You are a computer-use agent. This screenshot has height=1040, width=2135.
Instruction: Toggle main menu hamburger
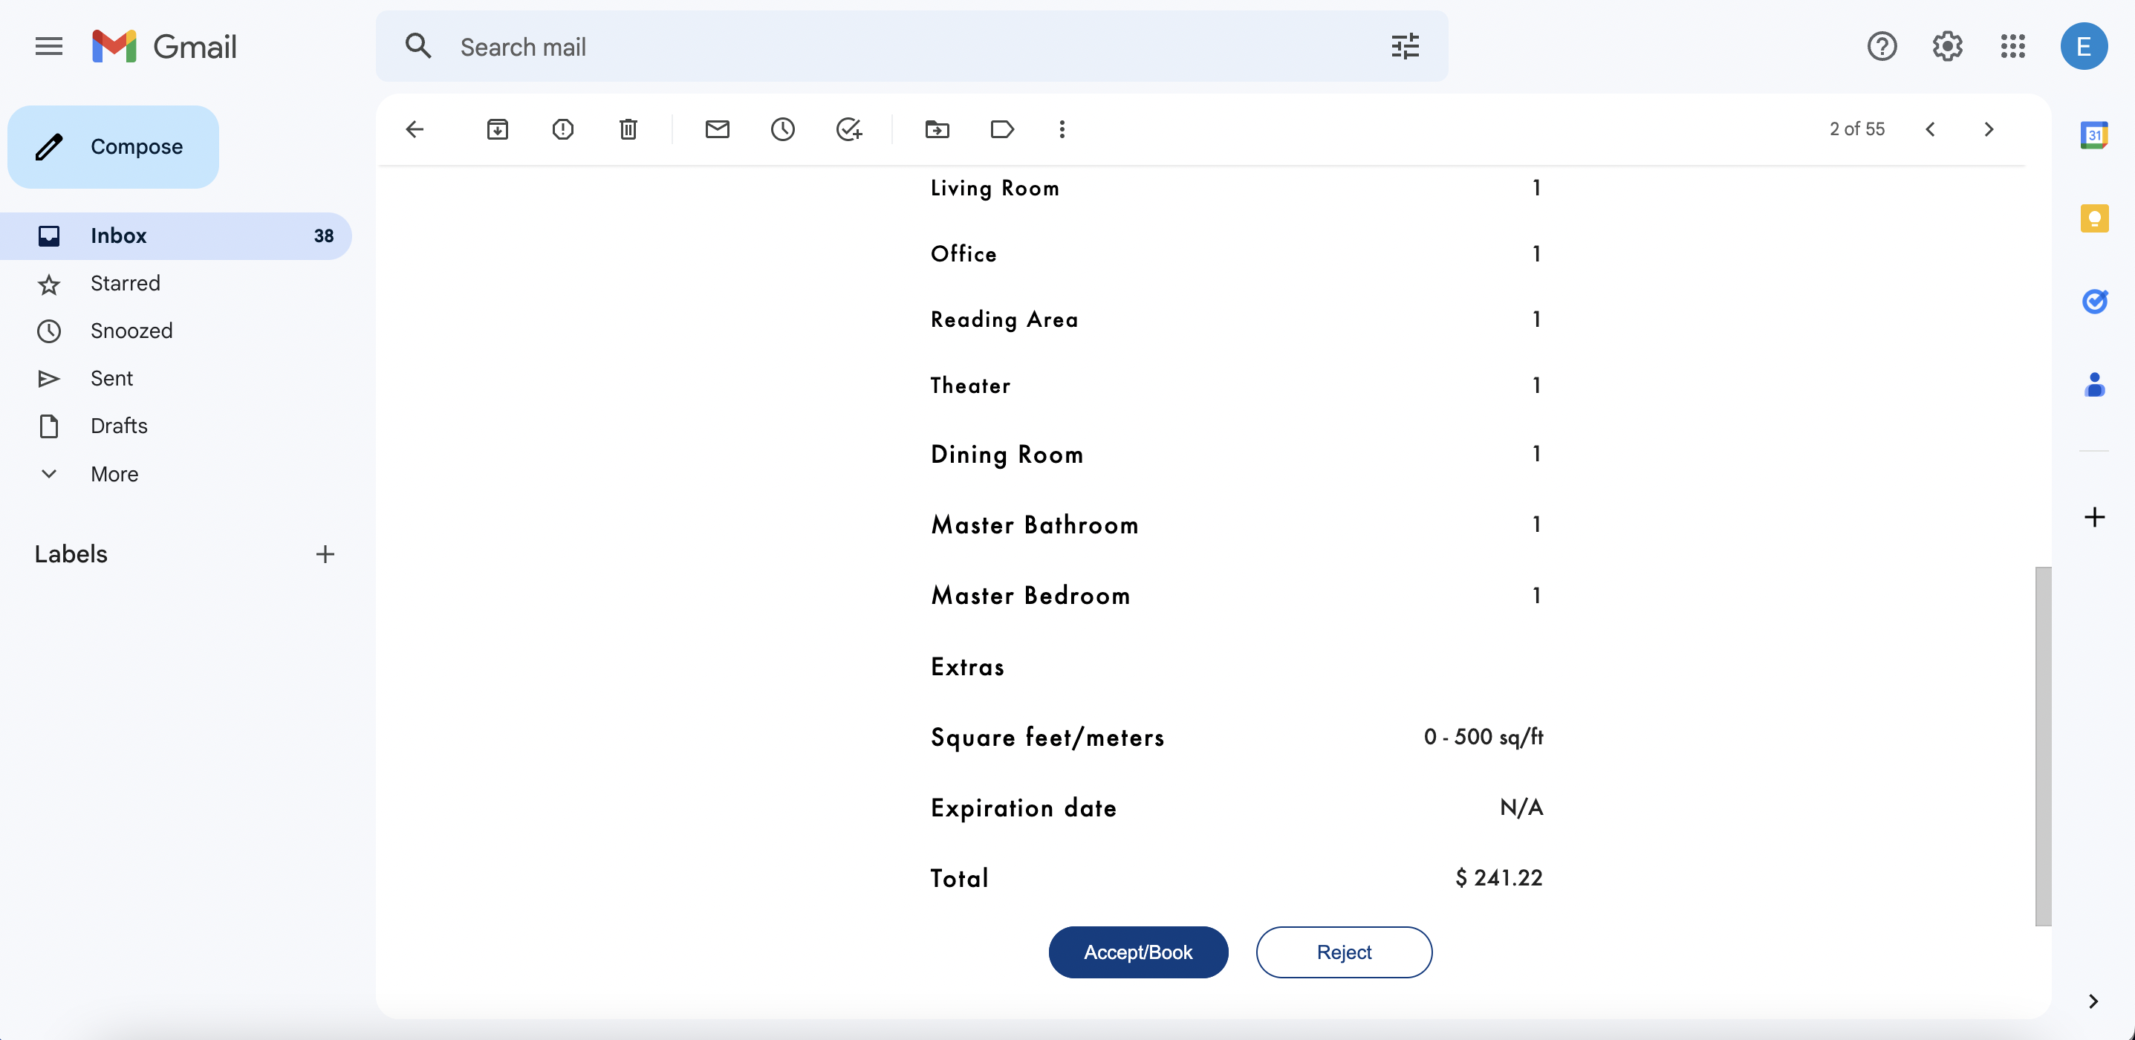49,46
